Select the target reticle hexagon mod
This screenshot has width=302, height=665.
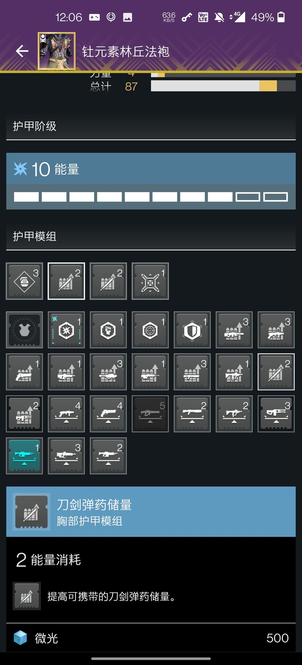[150, 330]
